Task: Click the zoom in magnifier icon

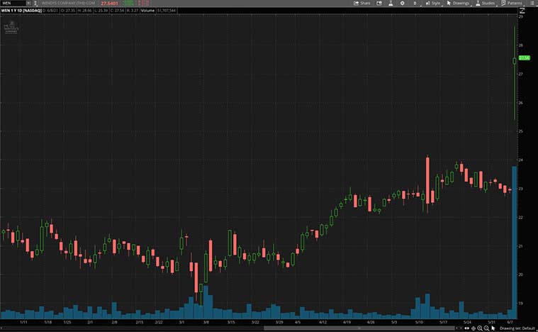Action: [x=478, y=328]
